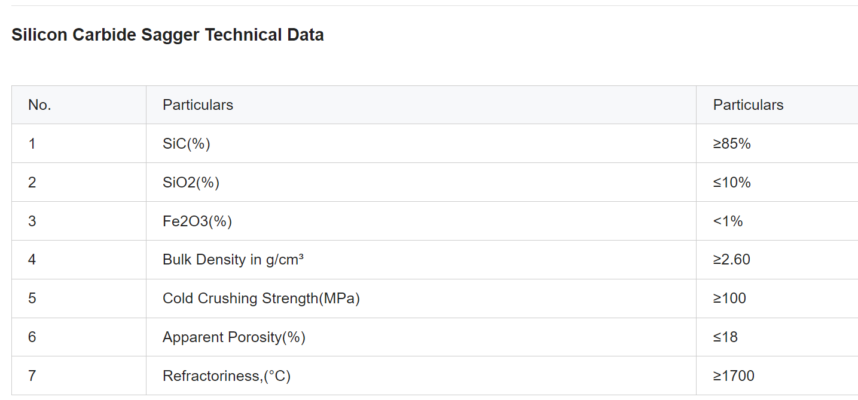Select the SiC(%) cell
Viewport: 858px width, 400px height.
click(421, 144)
